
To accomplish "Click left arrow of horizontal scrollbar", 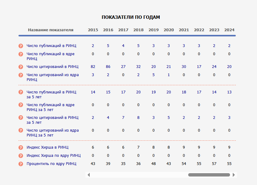I will click(x=88, y=175).
